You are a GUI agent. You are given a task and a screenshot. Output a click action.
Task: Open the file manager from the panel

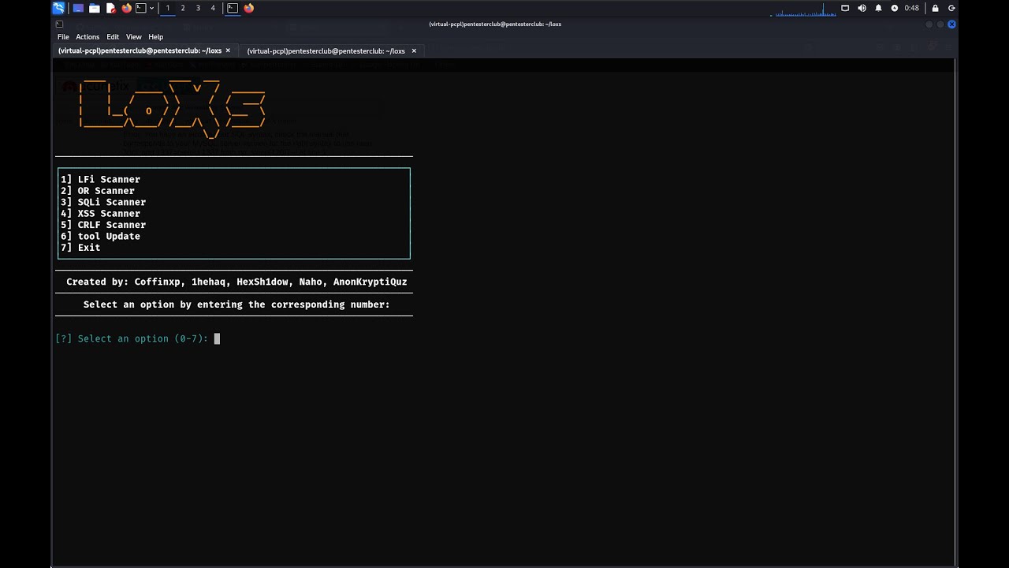tap(95, 8)
